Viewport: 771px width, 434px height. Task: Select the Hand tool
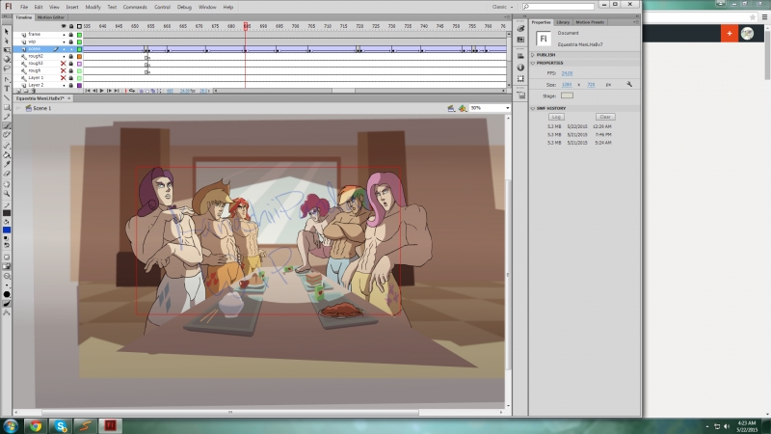[x=7, y=184]
